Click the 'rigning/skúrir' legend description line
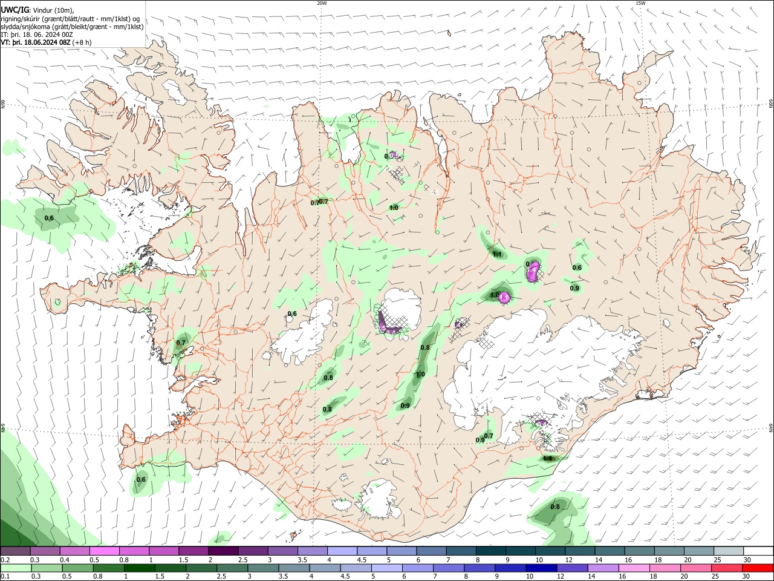 point(70,18)
